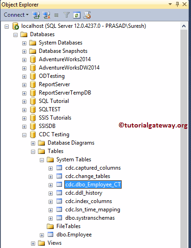Viewport: 191px width, 248px height.
Task: Toggle the Object Explorer auto-hide pin
Action: (x=178, y=4)
